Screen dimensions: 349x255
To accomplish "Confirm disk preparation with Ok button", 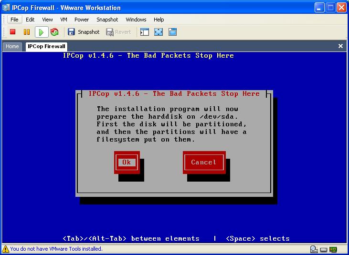I will tap(127, 163).
